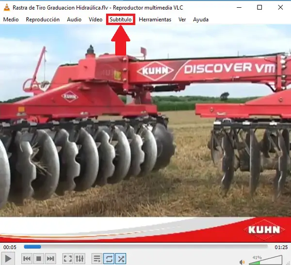291x265 pixels.
Task: Toggle random shuffle playback
Action: click(121, 259)
